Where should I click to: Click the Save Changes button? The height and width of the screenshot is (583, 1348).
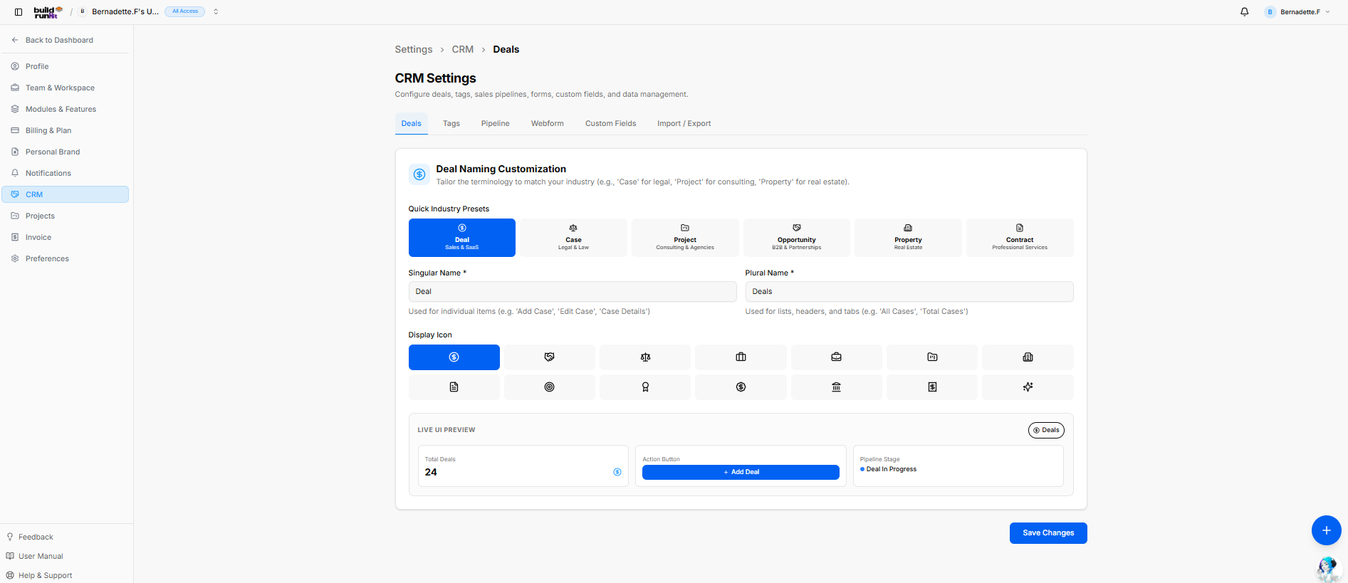1048,533
